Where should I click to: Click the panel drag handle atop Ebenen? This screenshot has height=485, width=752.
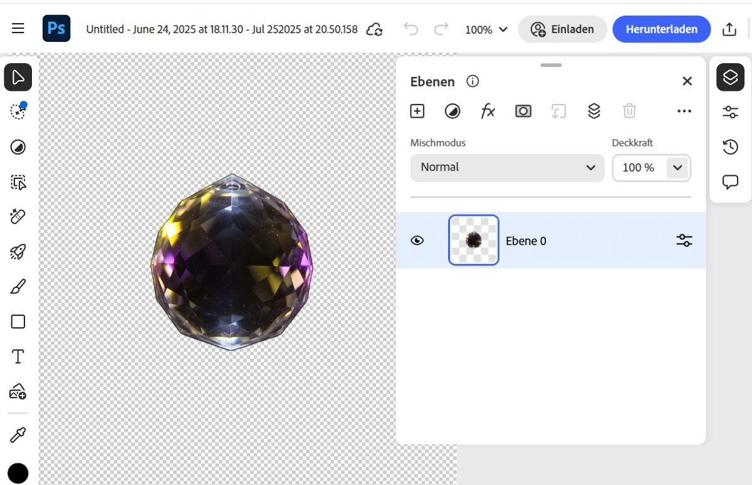coord(551,64)
